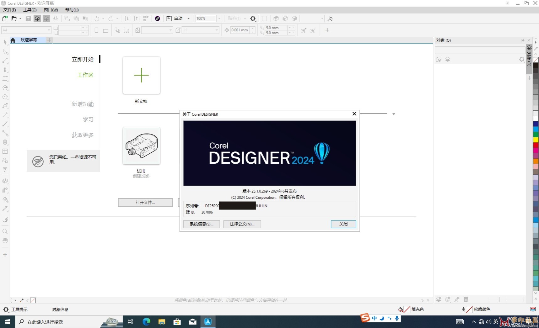This screenshot has width=539, height=328.
Task: Add a new tab with the plus icon
Action: tap(49, 40)
